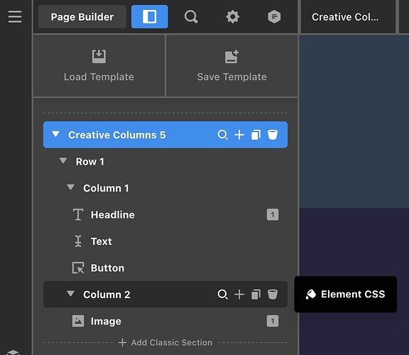409x355 pixels.
Task: Duplicate Column 2 using copy icon
Action: tap(256, 295)
